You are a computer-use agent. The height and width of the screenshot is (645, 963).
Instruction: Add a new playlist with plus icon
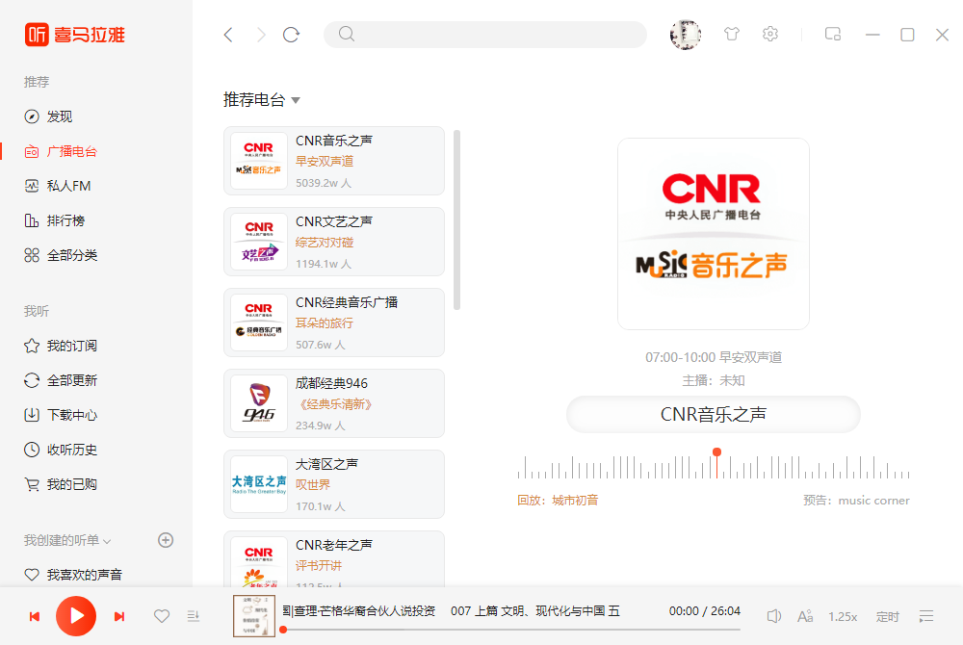click(166, 540)
